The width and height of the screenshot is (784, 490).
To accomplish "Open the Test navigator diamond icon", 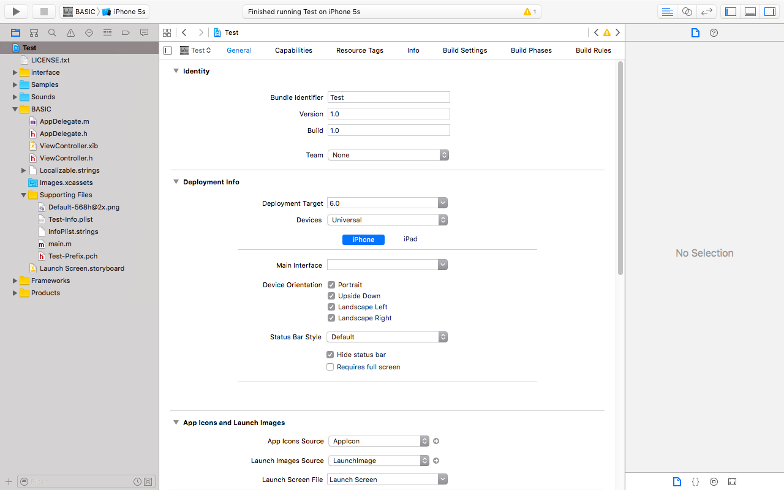I will [89, 32].
